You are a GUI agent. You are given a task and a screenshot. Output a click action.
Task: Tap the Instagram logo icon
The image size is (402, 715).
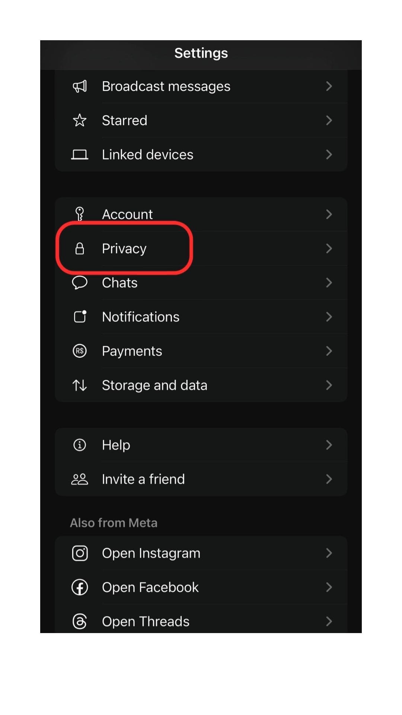(x=80, y=553)
